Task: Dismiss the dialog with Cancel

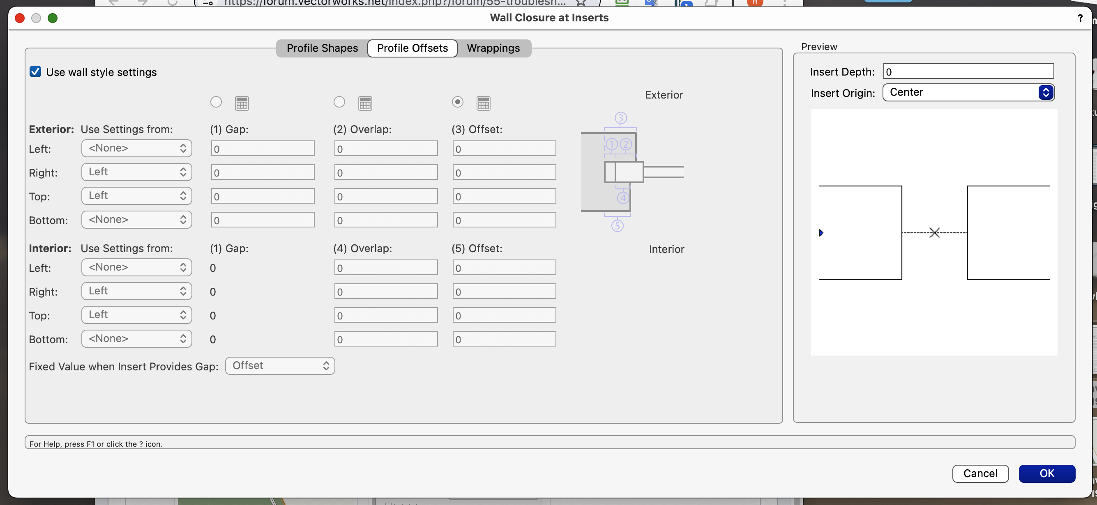Action: pyautogui.click(x=980, y=473)
